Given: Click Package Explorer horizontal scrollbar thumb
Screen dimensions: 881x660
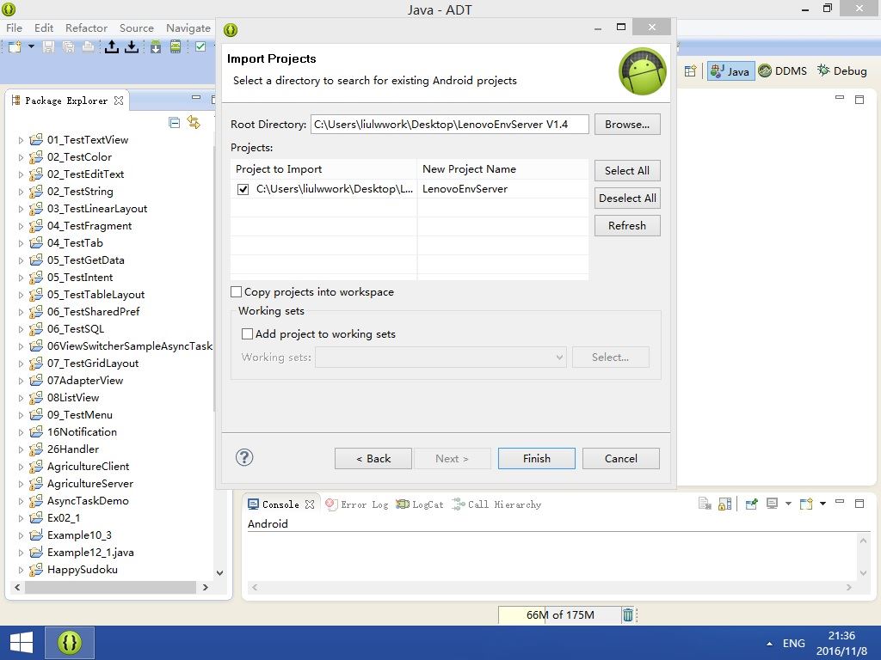Looking at the screenshot, I should [x=111, y=587].
